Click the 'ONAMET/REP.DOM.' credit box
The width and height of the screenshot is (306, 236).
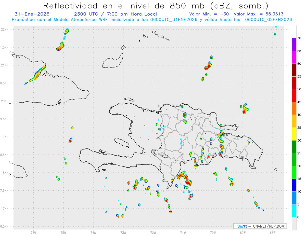pyautogui.click(x=260, y=226)
